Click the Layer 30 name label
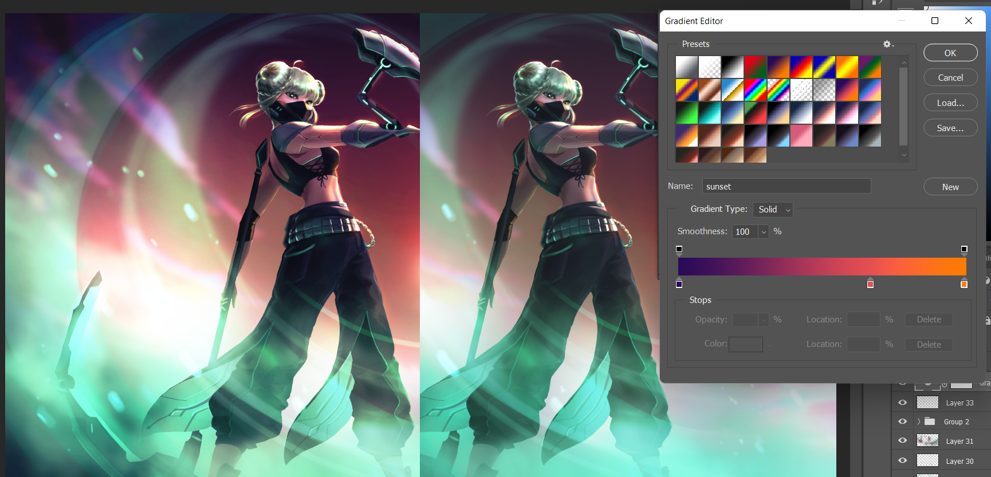Screen dimensions: 991x477 [x=959, y=462]
